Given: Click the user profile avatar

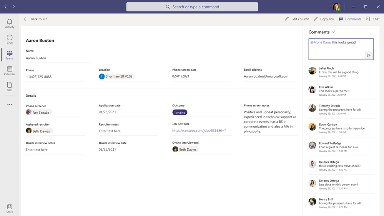Looking at the screenshot, I should (x=336, y=7).
